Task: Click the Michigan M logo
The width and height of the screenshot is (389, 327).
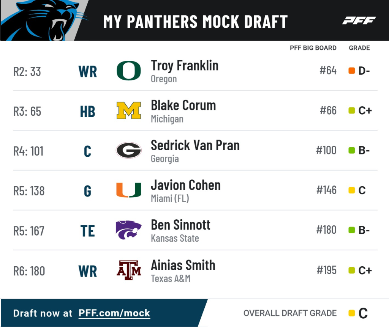Action: point(129,110)
